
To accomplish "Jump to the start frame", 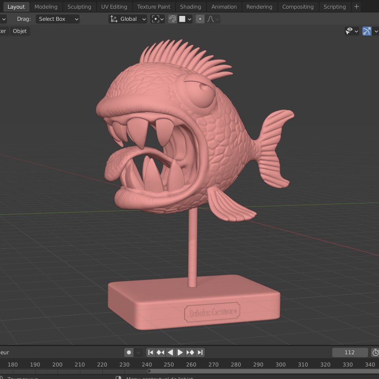I will pos(150,352).
